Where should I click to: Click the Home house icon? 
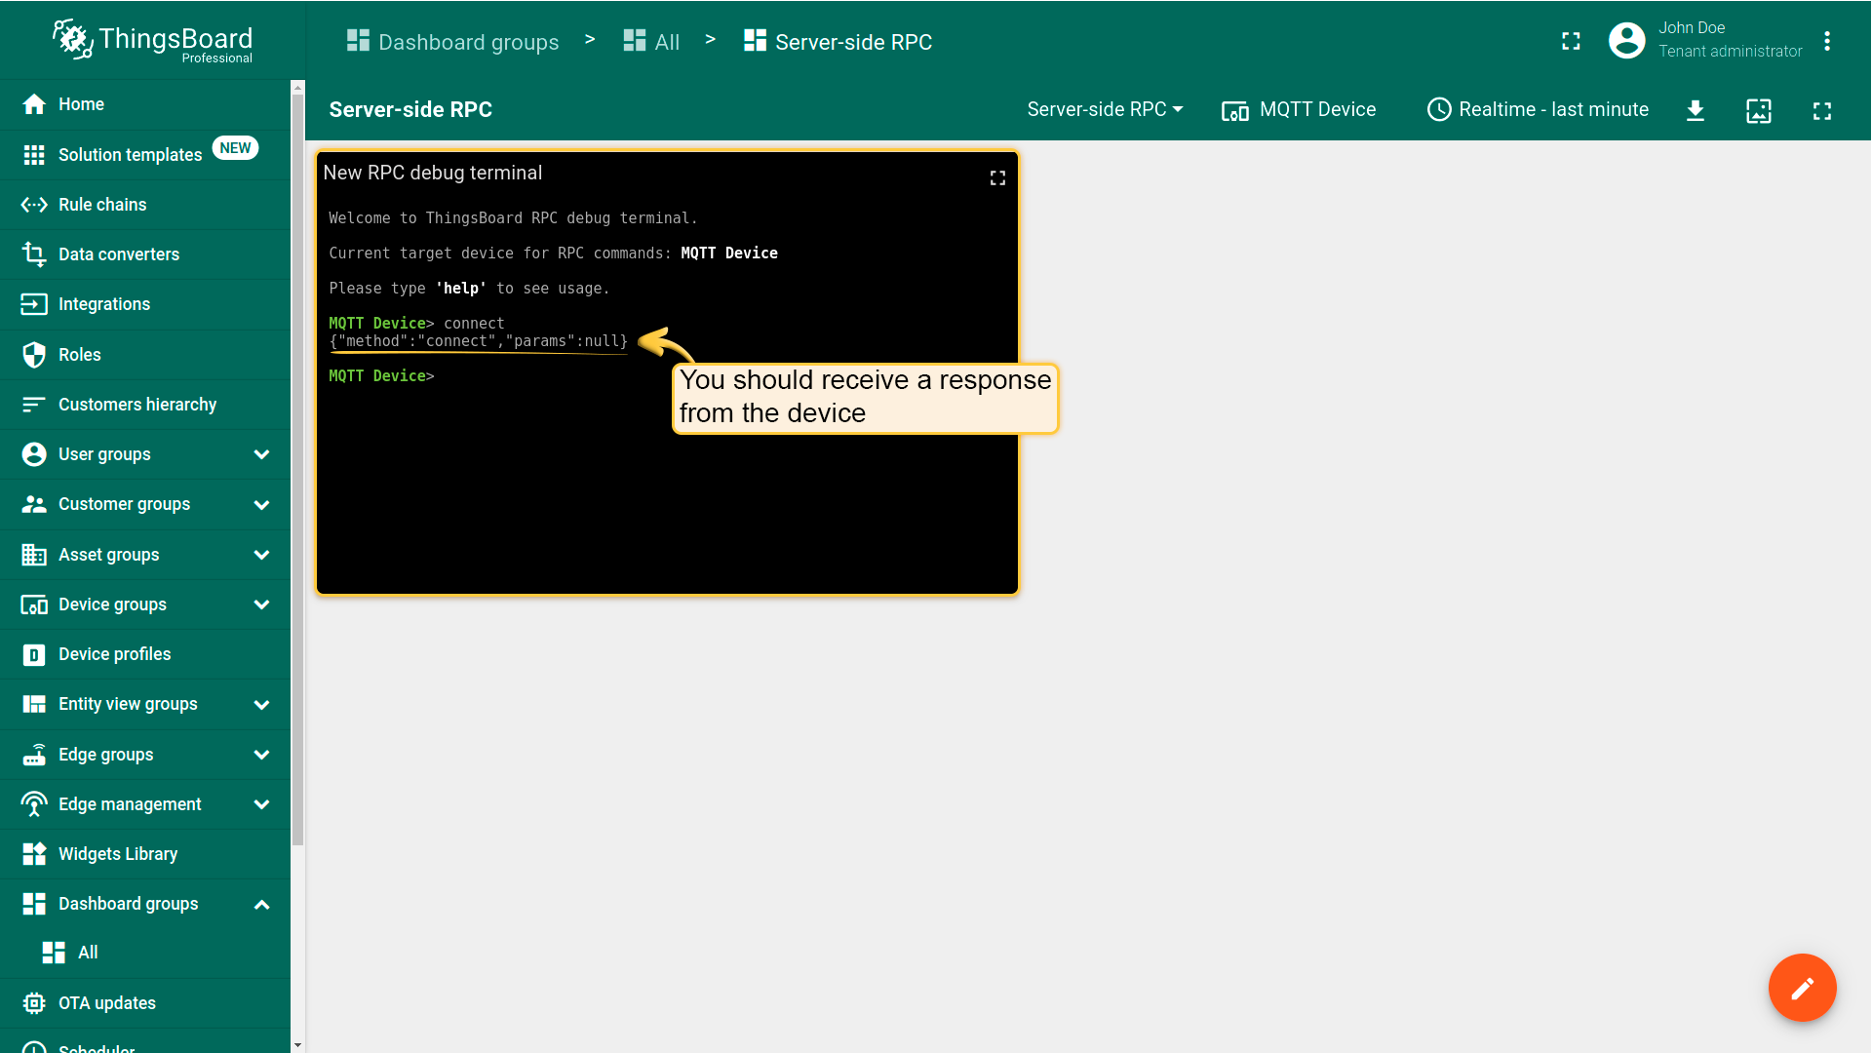[x=34, y=104]
